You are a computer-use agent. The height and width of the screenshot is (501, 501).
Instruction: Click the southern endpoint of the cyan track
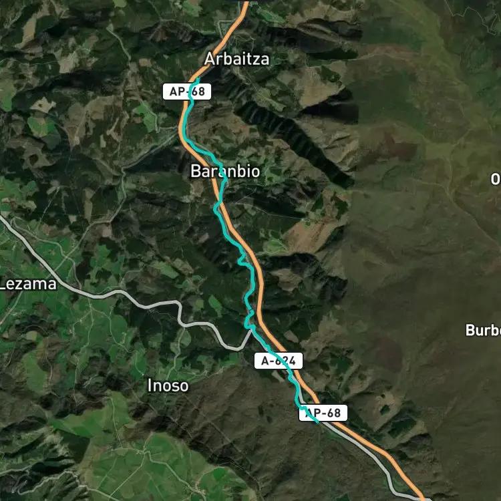click(x=317, y=422)
